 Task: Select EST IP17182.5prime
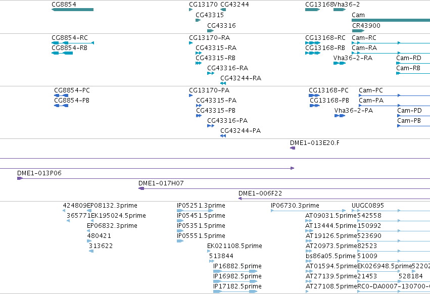point(237,286)
